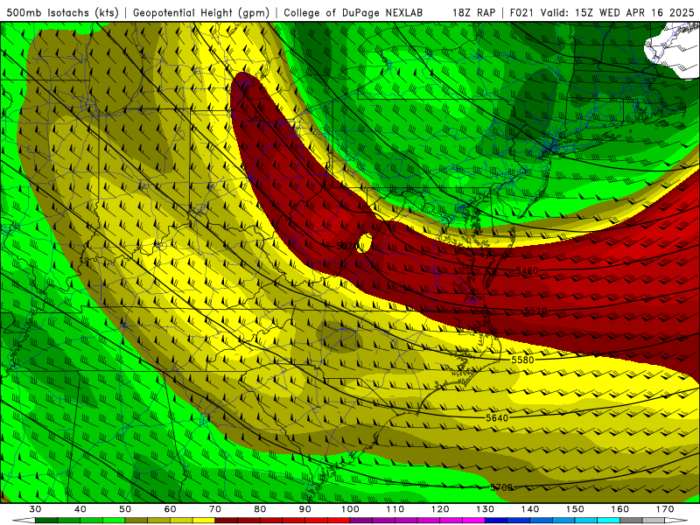Click the '130' value on the color scale

[485, 509]
